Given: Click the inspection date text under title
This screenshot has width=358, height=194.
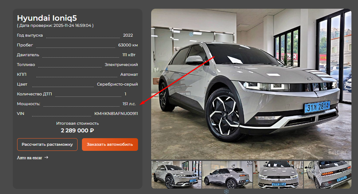Looking at the screenshot, I should (x=55, y=26).
